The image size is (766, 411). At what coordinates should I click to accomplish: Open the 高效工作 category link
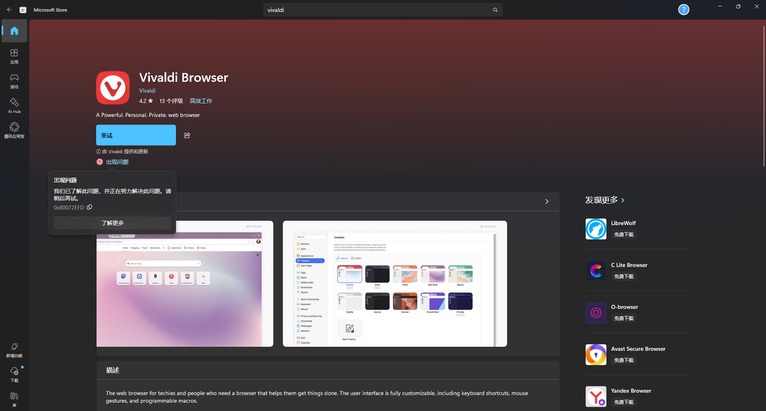201,101
